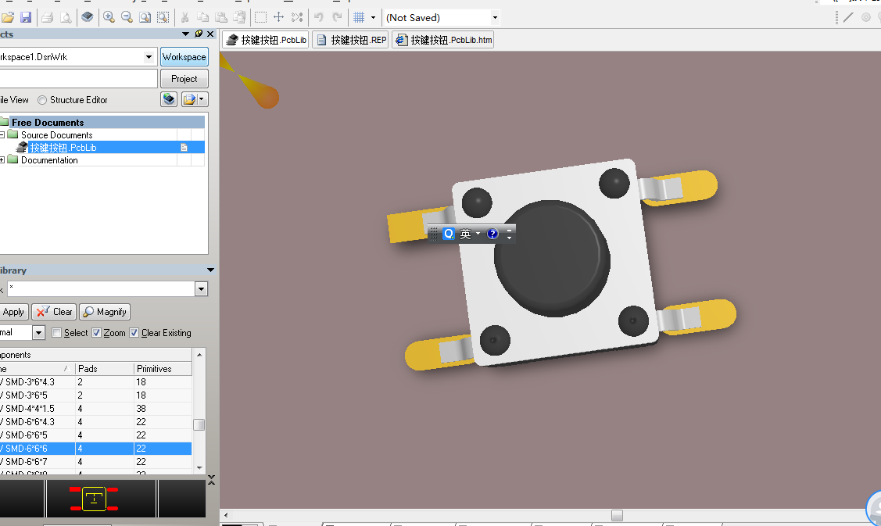Click the Workspace button

tap(184, 57)
